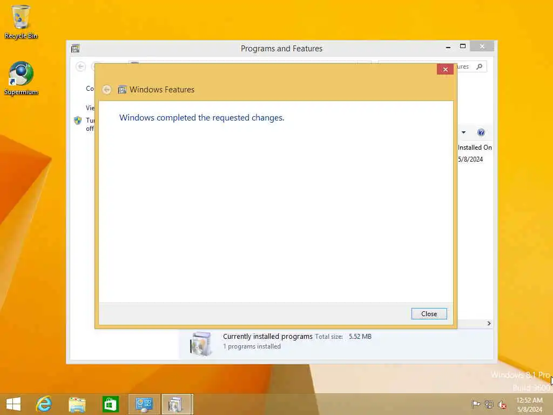Close the Windows Features dialog with red X

click(445, 70)
